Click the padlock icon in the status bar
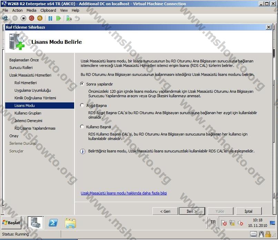 pyautogui.click(x=268, y=234)
